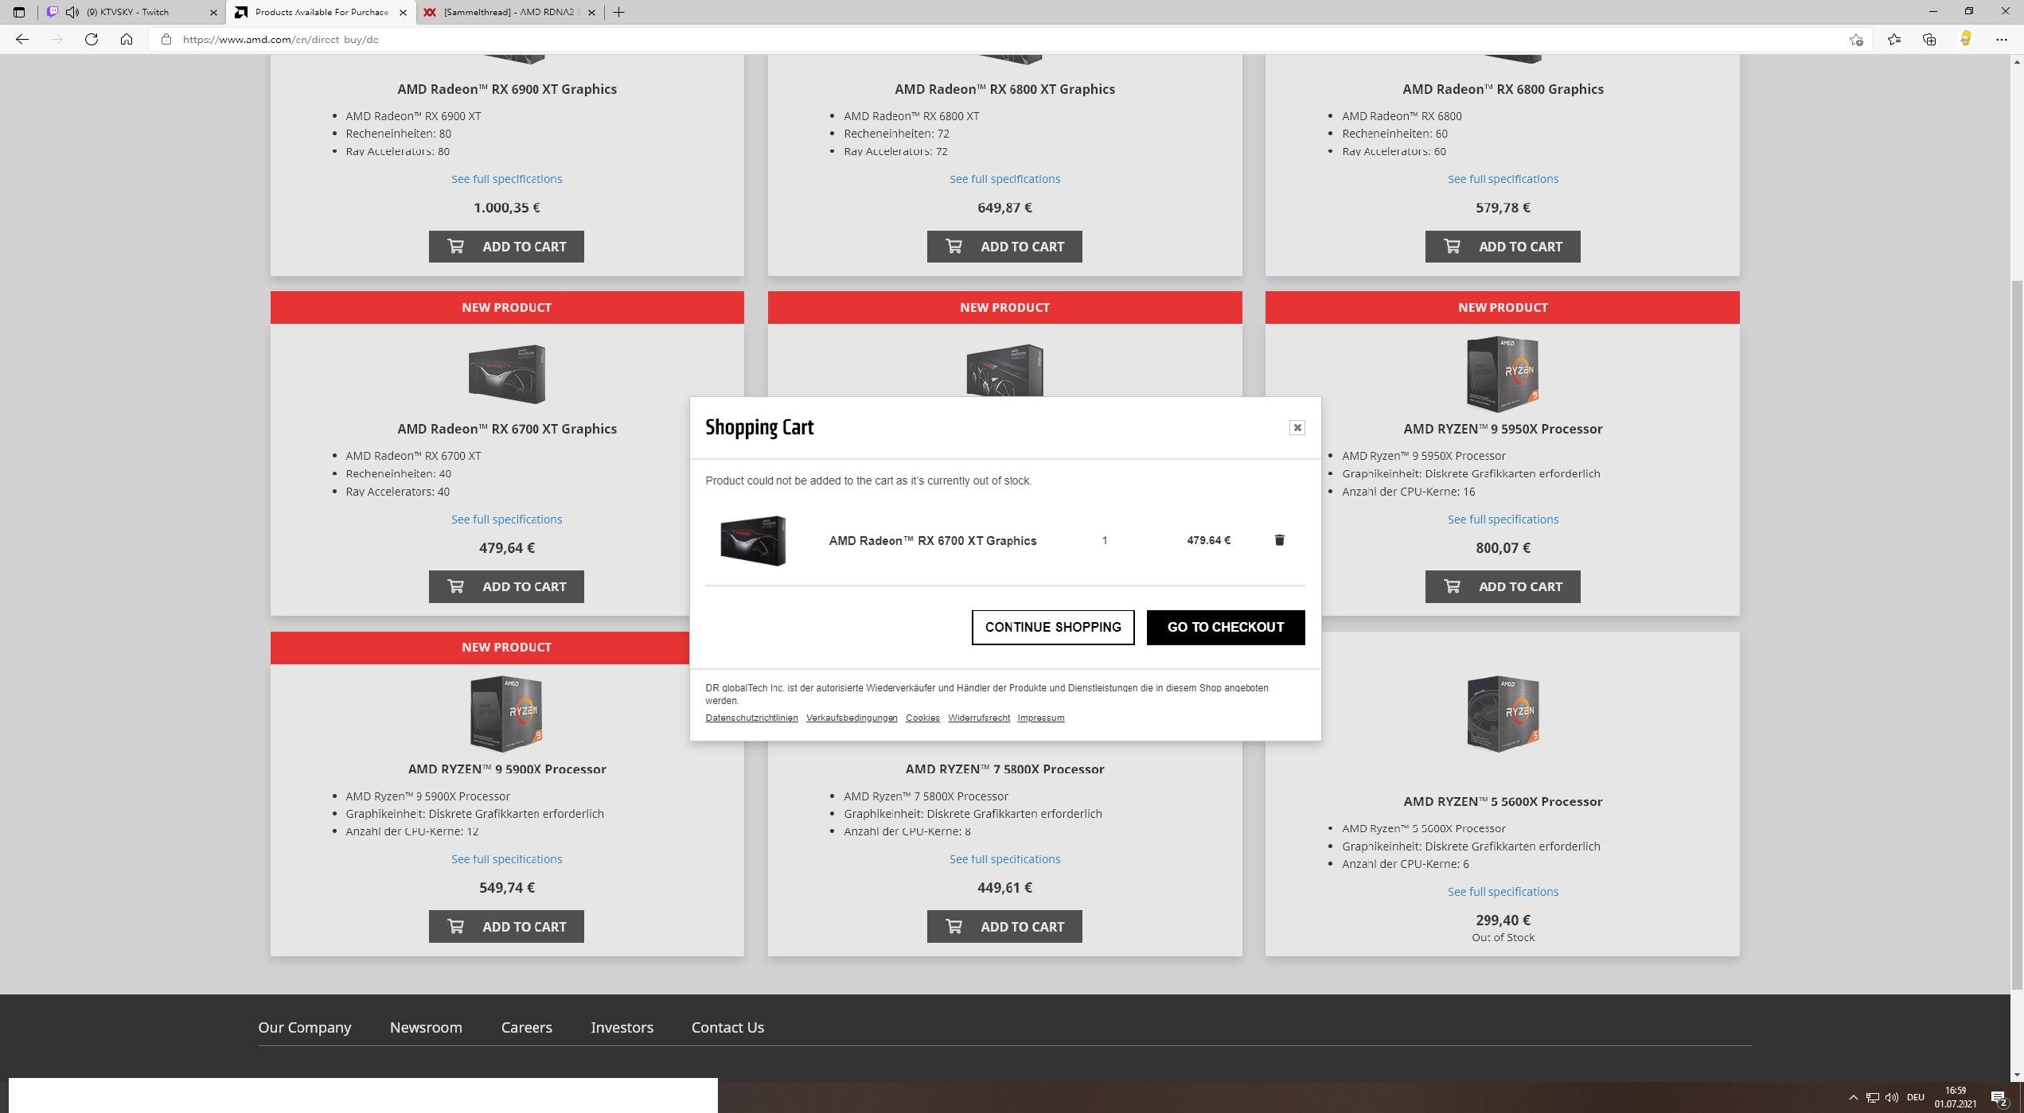The width and height of the screenshot is (2024, 1113).
Task: Click Continue Shopping button
Action: pyautogui.click(x=1053, y=627)
